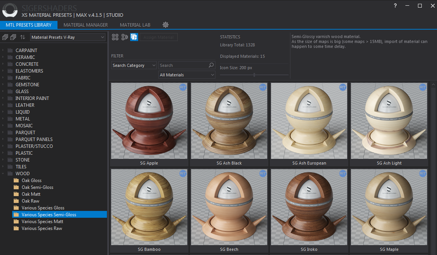
Task: Select the SG Bamboo material thumbnail
Action: point(149,207)
